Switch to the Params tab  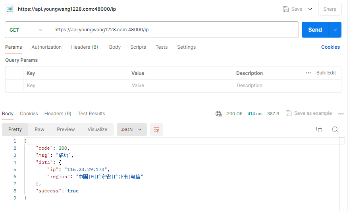click(13, 47)
